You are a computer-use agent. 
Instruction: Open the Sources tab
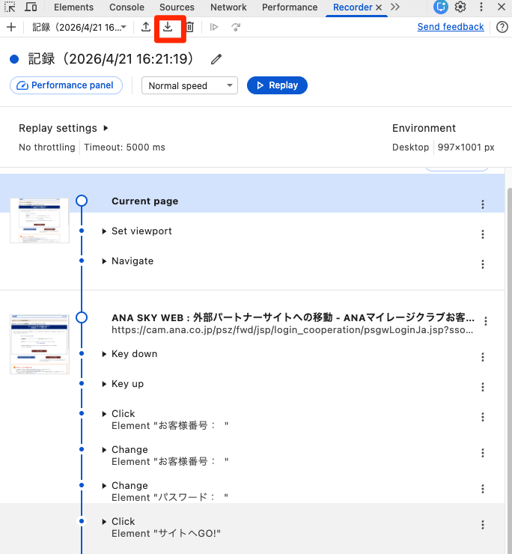[177, 7]
